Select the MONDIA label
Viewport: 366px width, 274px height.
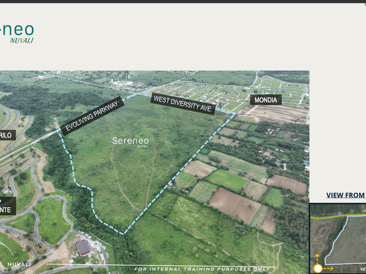tap(265, 100)
